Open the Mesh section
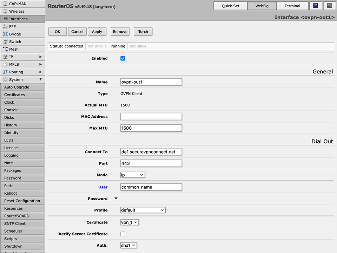Screen dimensions: 337x253 point(14,49)
